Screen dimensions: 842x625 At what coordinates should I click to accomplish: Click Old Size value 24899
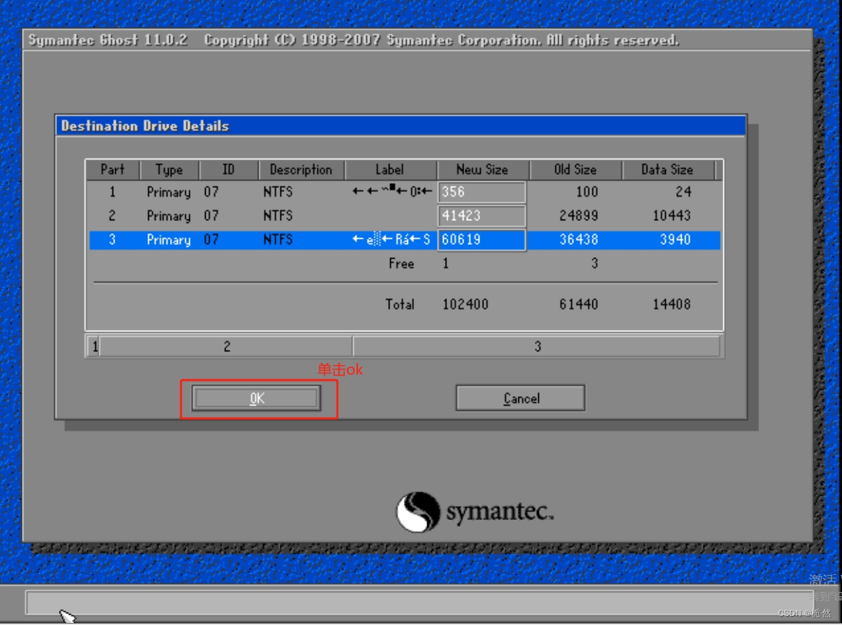579,215
